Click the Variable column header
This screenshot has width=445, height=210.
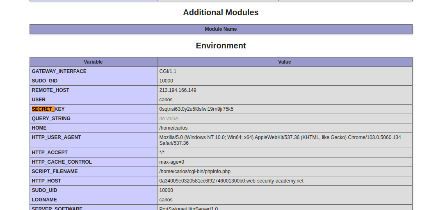tap(93, 62)
